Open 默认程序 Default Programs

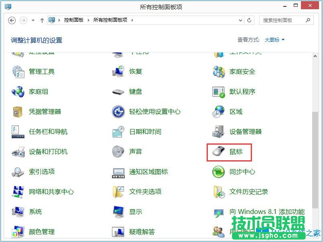[x=241, y=91]
